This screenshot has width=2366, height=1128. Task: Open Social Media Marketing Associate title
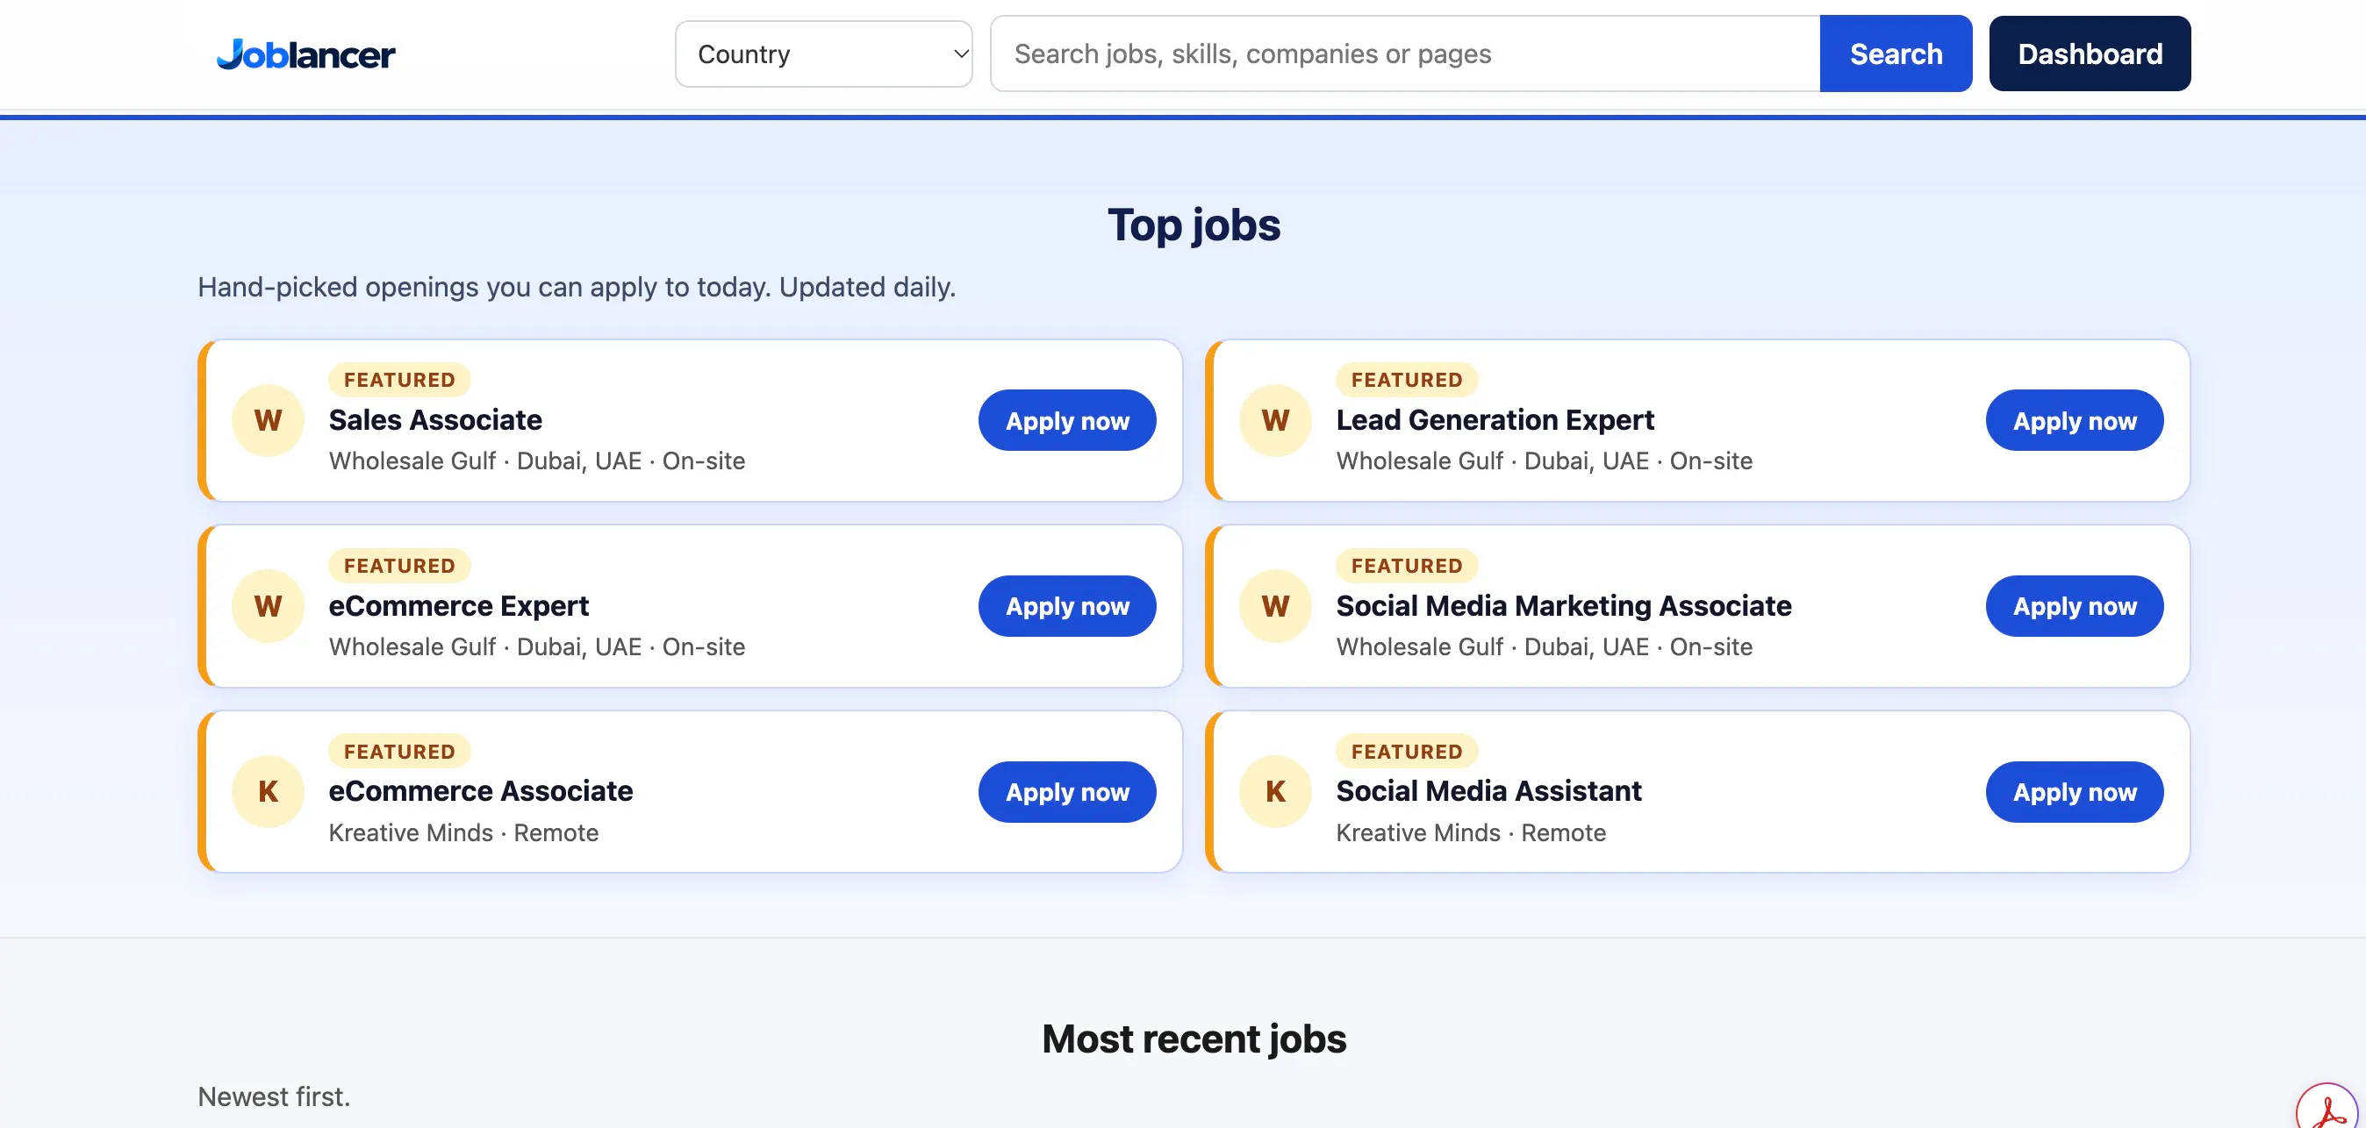coord(1563,606)
